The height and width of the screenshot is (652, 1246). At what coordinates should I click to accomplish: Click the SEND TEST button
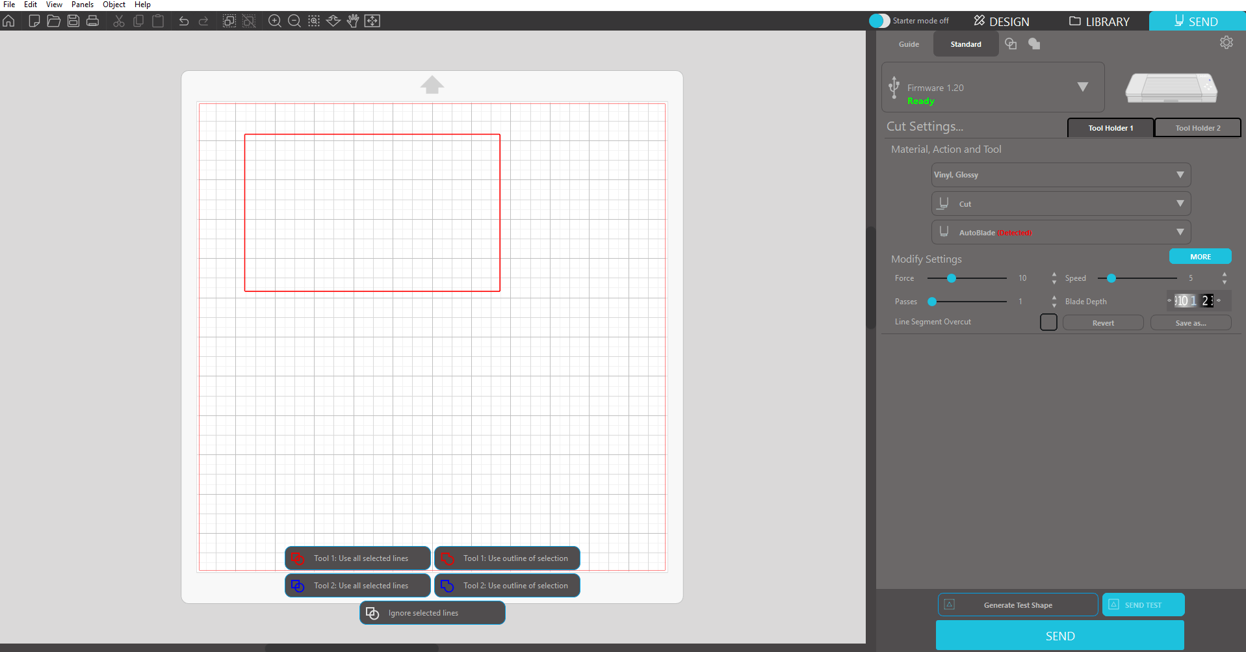[x=1142, y=604]
